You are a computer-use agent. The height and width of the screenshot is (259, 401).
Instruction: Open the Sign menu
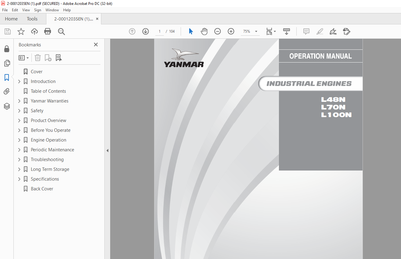[x=38, y=10]
